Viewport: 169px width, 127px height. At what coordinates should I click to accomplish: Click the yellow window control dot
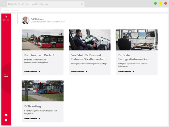pos(160,3)
